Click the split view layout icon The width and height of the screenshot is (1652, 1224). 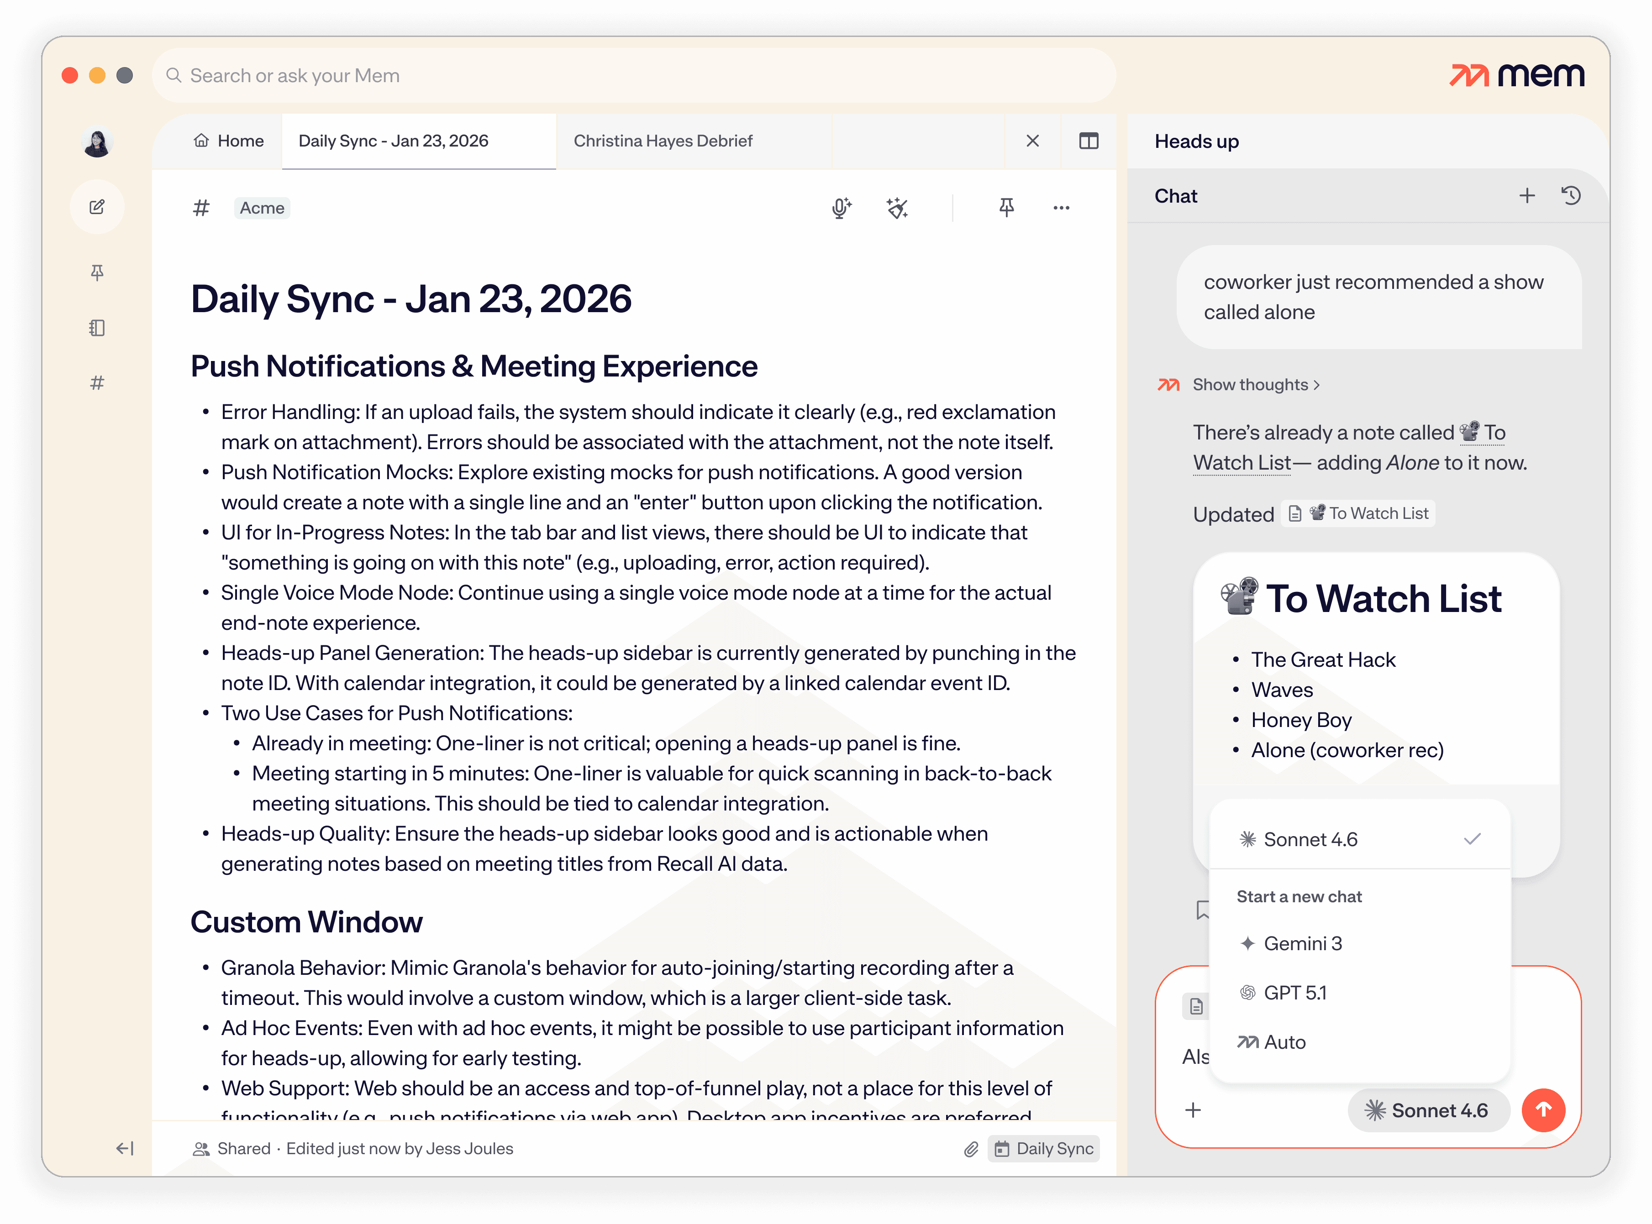(1089, 141)
